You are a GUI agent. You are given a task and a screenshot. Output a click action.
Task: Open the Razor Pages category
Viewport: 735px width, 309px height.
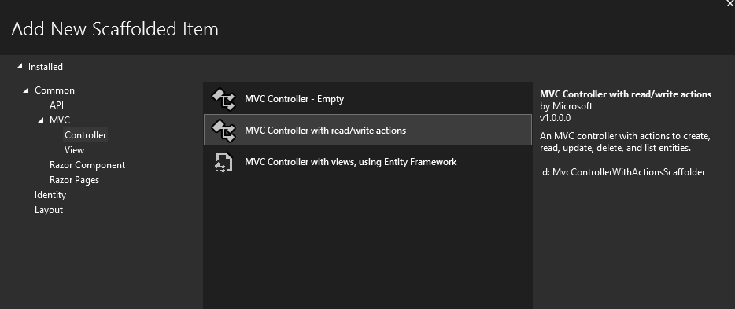74,180
